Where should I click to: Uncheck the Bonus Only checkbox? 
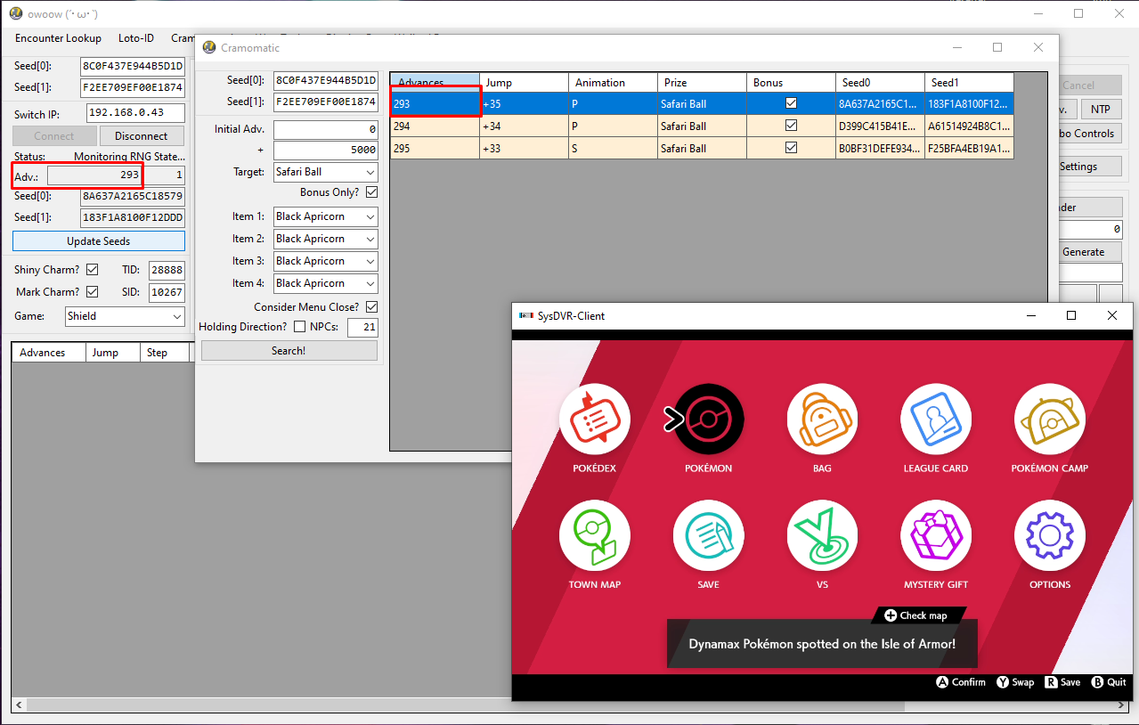point(371,192)
